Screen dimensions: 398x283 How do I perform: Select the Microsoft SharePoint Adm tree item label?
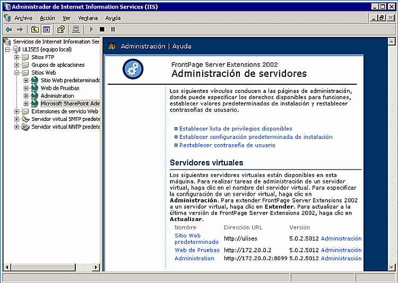coord(70,103)
